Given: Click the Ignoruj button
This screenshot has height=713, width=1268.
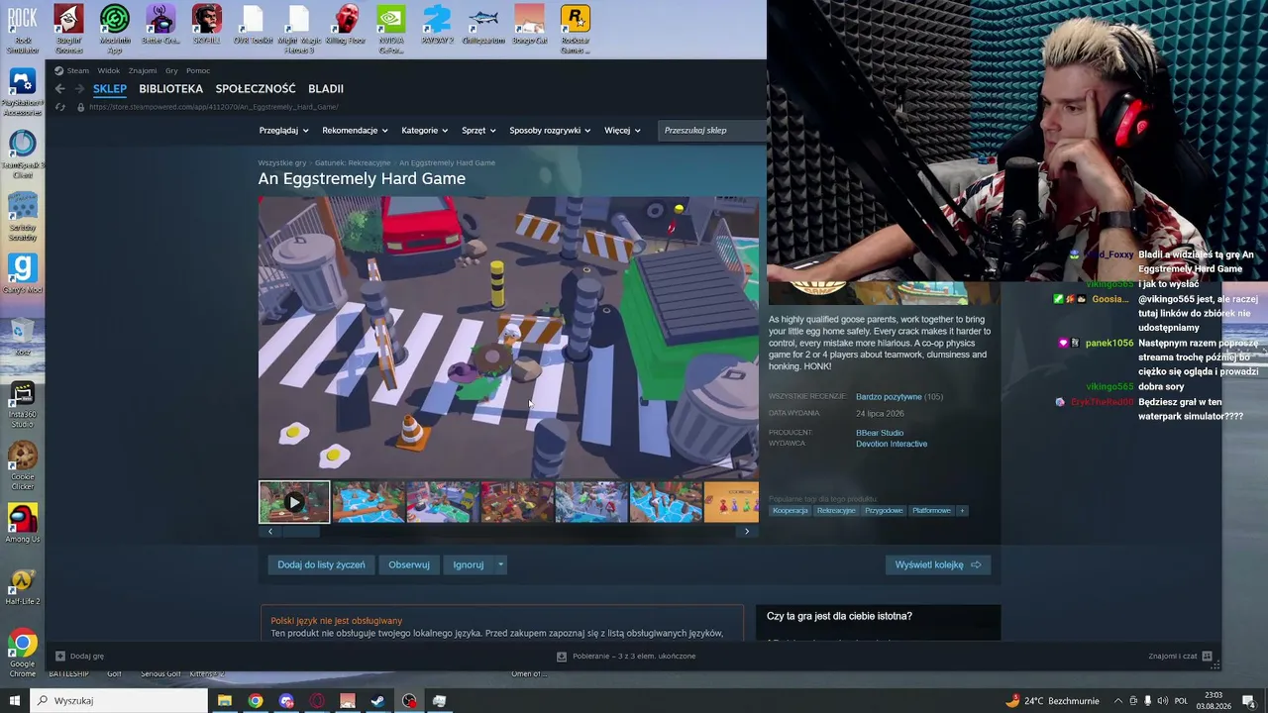Looking at the screenshot, I should click(x=469, y=564).
